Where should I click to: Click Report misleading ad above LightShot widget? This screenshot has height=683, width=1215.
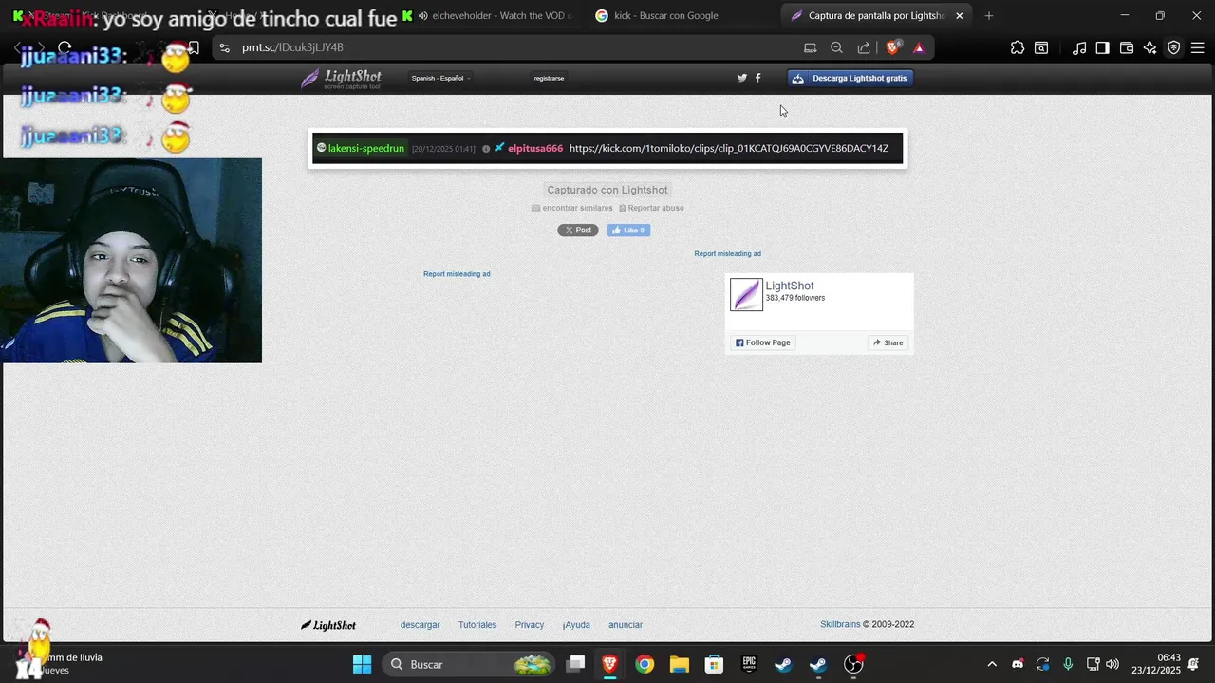pyautogui.click(x=727, y=253)
